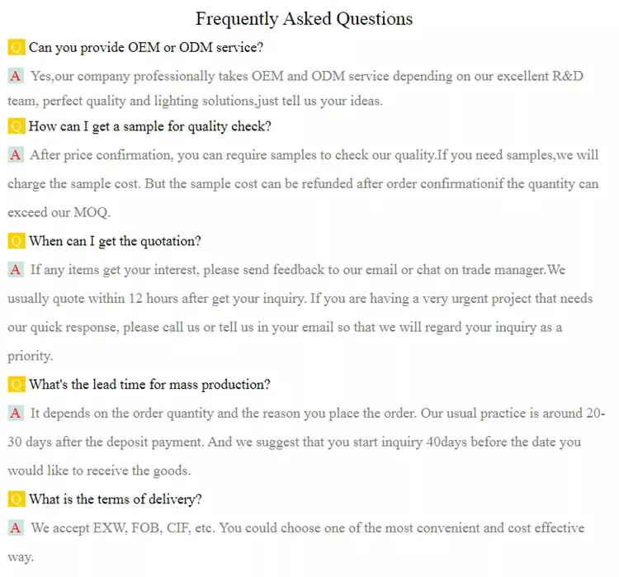This screenshot has width=619, height=577.
Task: Click the Q icon beside delivery terms question
Action: [x=16, y=499]
